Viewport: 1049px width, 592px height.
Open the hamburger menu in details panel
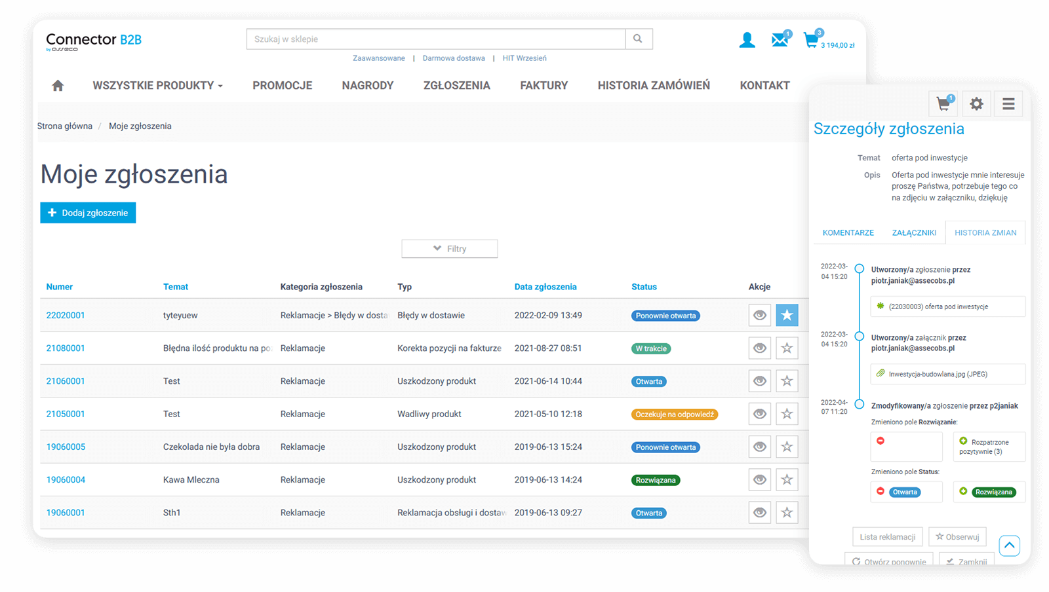pos(1008,103)
